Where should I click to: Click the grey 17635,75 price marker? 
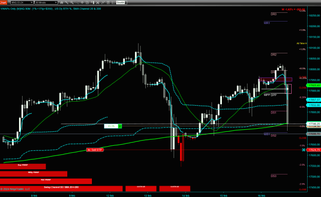(x=314, y=134)
